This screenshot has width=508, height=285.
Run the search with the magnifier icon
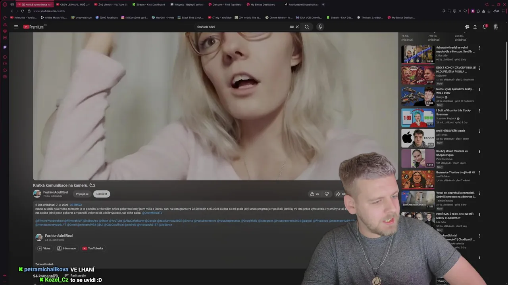point(307,27)
